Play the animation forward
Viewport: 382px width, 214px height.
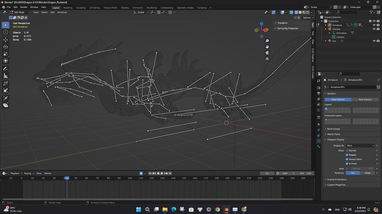click(x=162, y=173)
